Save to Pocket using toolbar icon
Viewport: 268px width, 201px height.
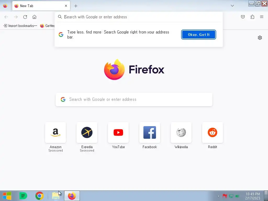(243, 17)
